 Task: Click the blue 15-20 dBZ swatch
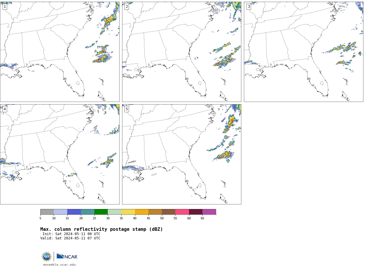[x=74, y=212]
